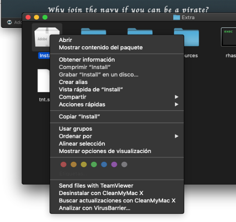
Task: Minimize the Extra window with yellow button
Action: (x=37, y=17)
